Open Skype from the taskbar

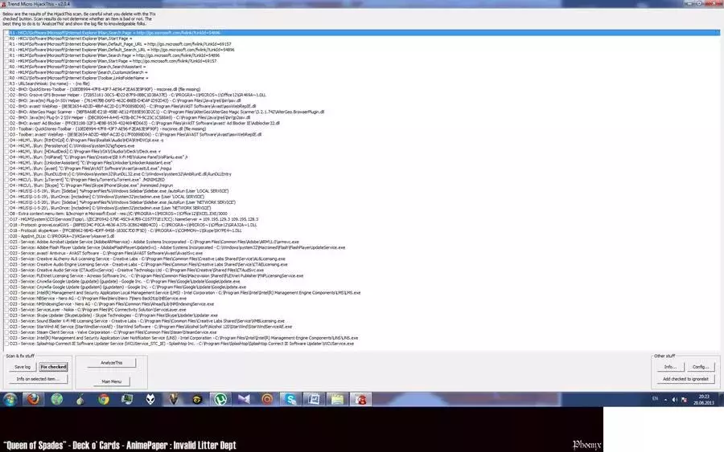pos(290,399)
